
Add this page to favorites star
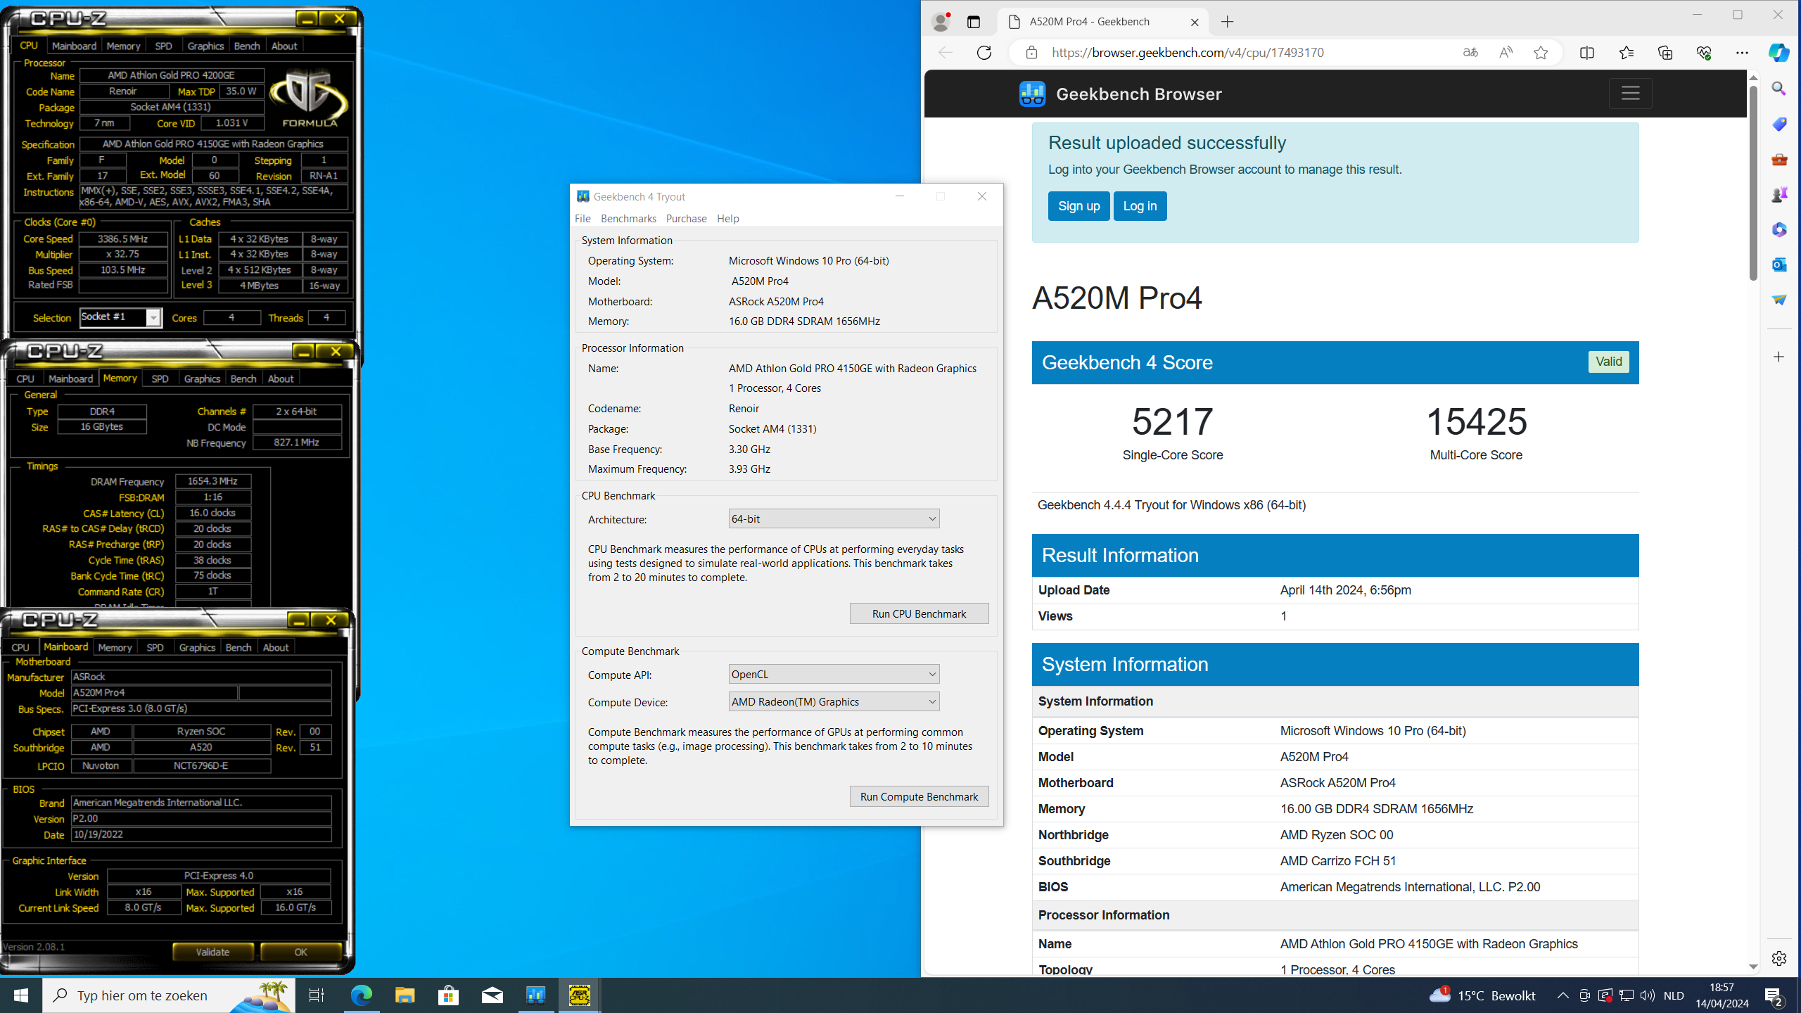[x=1541, y=53]
